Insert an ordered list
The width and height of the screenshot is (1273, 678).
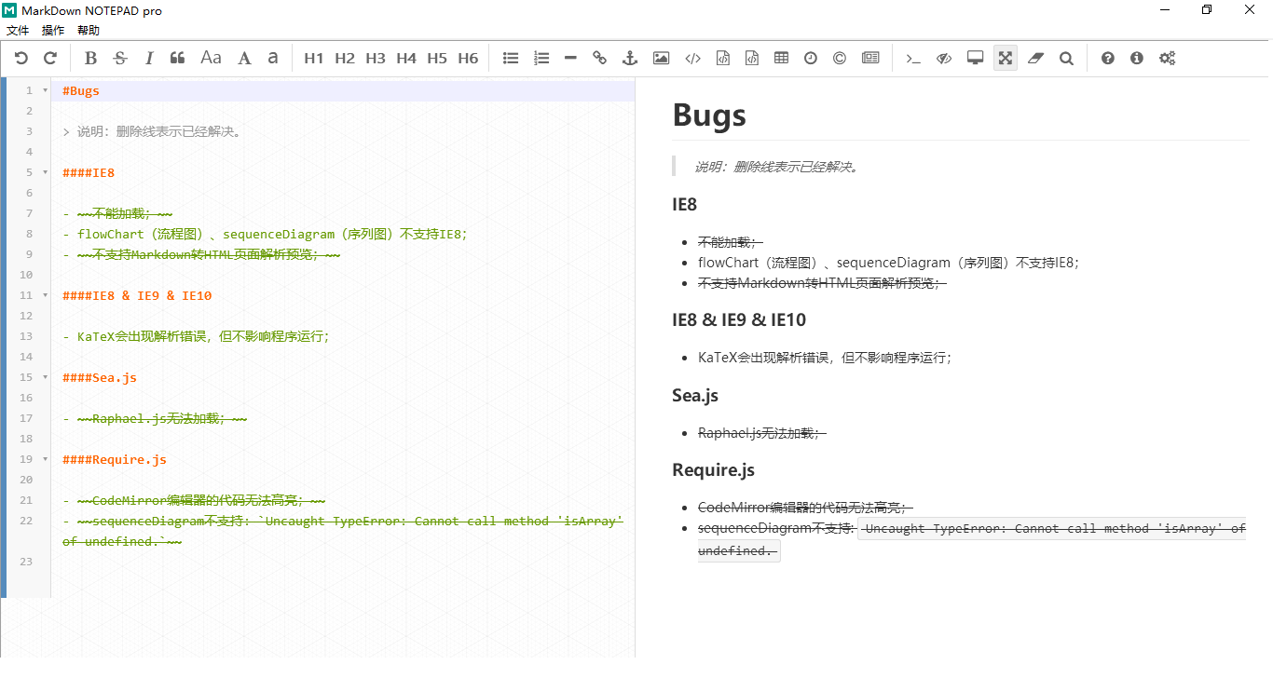[541, 58]
